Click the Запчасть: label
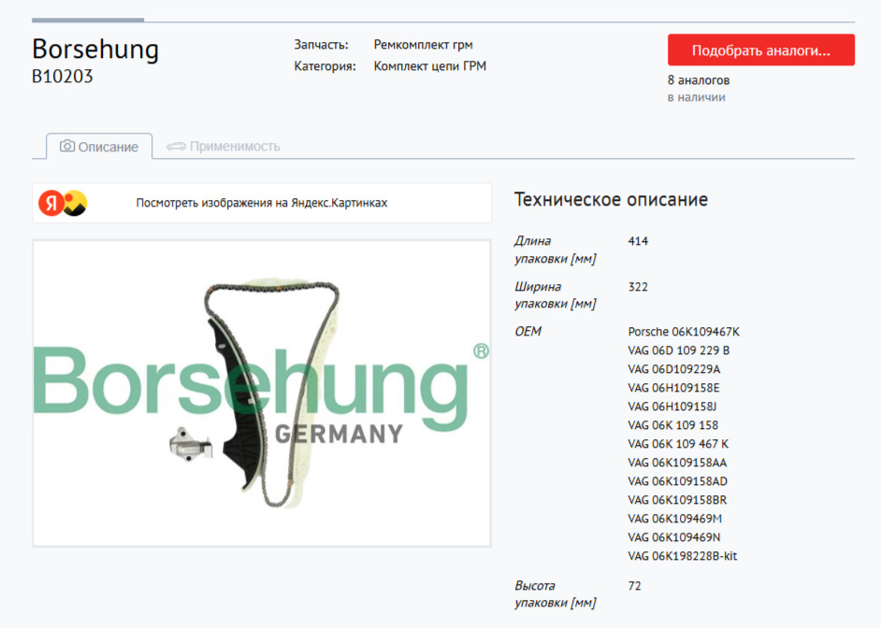 coord(322,44)
